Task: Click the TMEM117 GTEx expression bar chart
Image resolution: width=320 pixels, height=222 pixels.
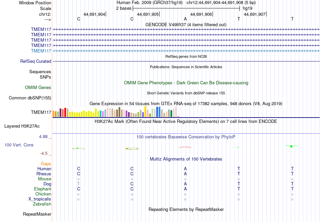Action: point(116,112)
